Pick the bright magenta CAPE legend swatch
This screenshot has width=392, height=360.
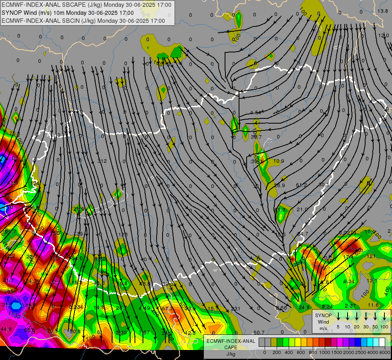pos(340,342)
